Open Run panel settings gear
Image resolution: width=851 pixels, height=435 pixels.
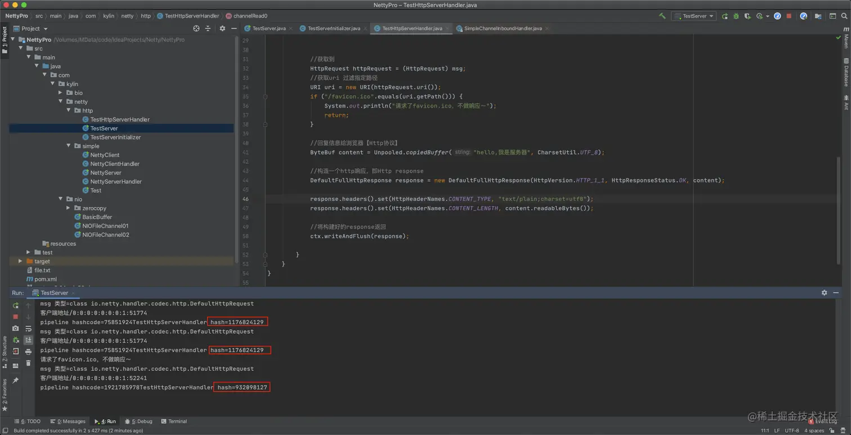pyautogui.click(x=824, y=293)
